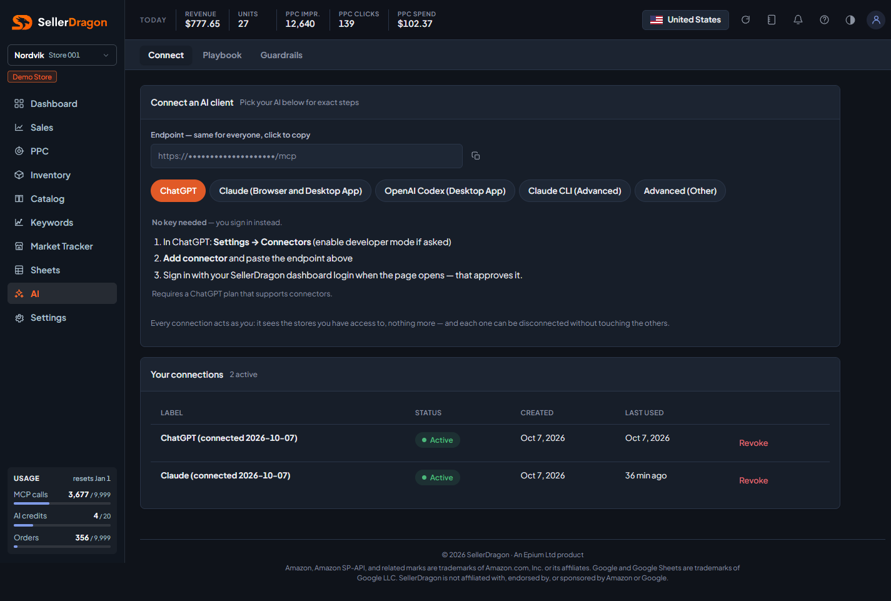Viewport: 891px width, 601px height.
Task: Copy the MCP endpoint URL icon
Action: 476,156
